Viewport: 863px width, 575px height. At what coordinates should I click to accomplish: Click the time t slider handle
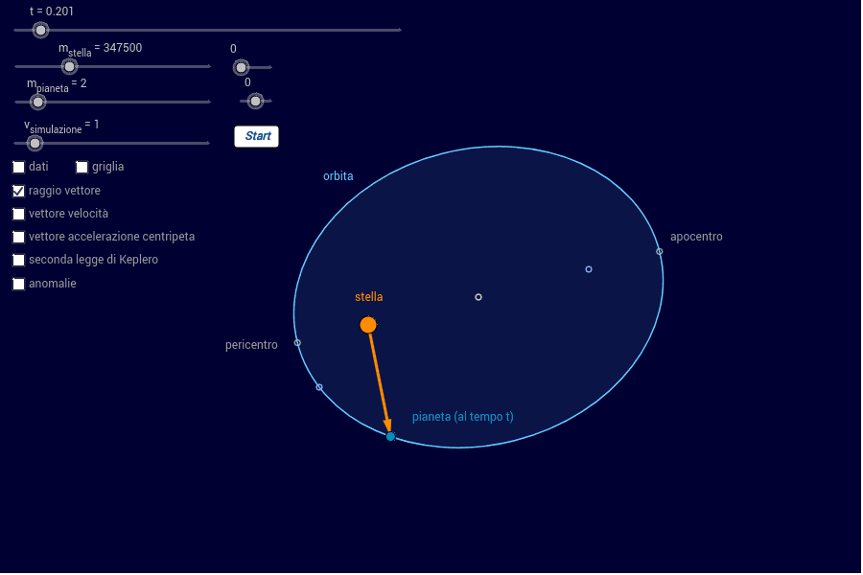click(40, 31)
